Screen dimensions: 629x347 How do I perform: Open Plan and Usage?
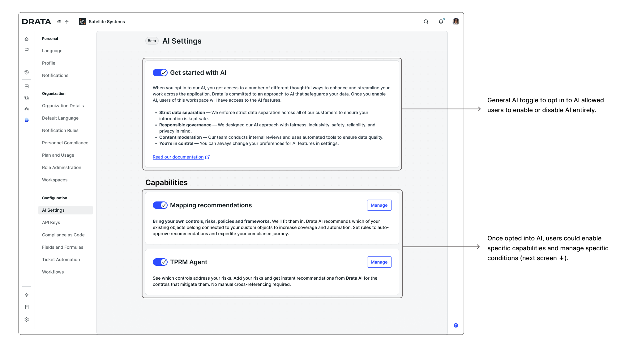[58, 155]
